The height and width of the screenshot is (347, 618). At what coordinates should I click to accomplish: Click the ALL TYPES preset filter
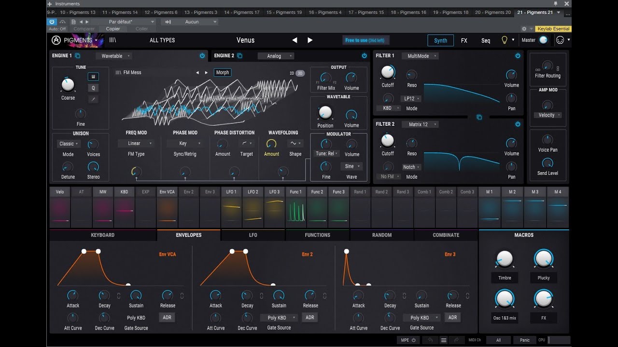(162, 40)
